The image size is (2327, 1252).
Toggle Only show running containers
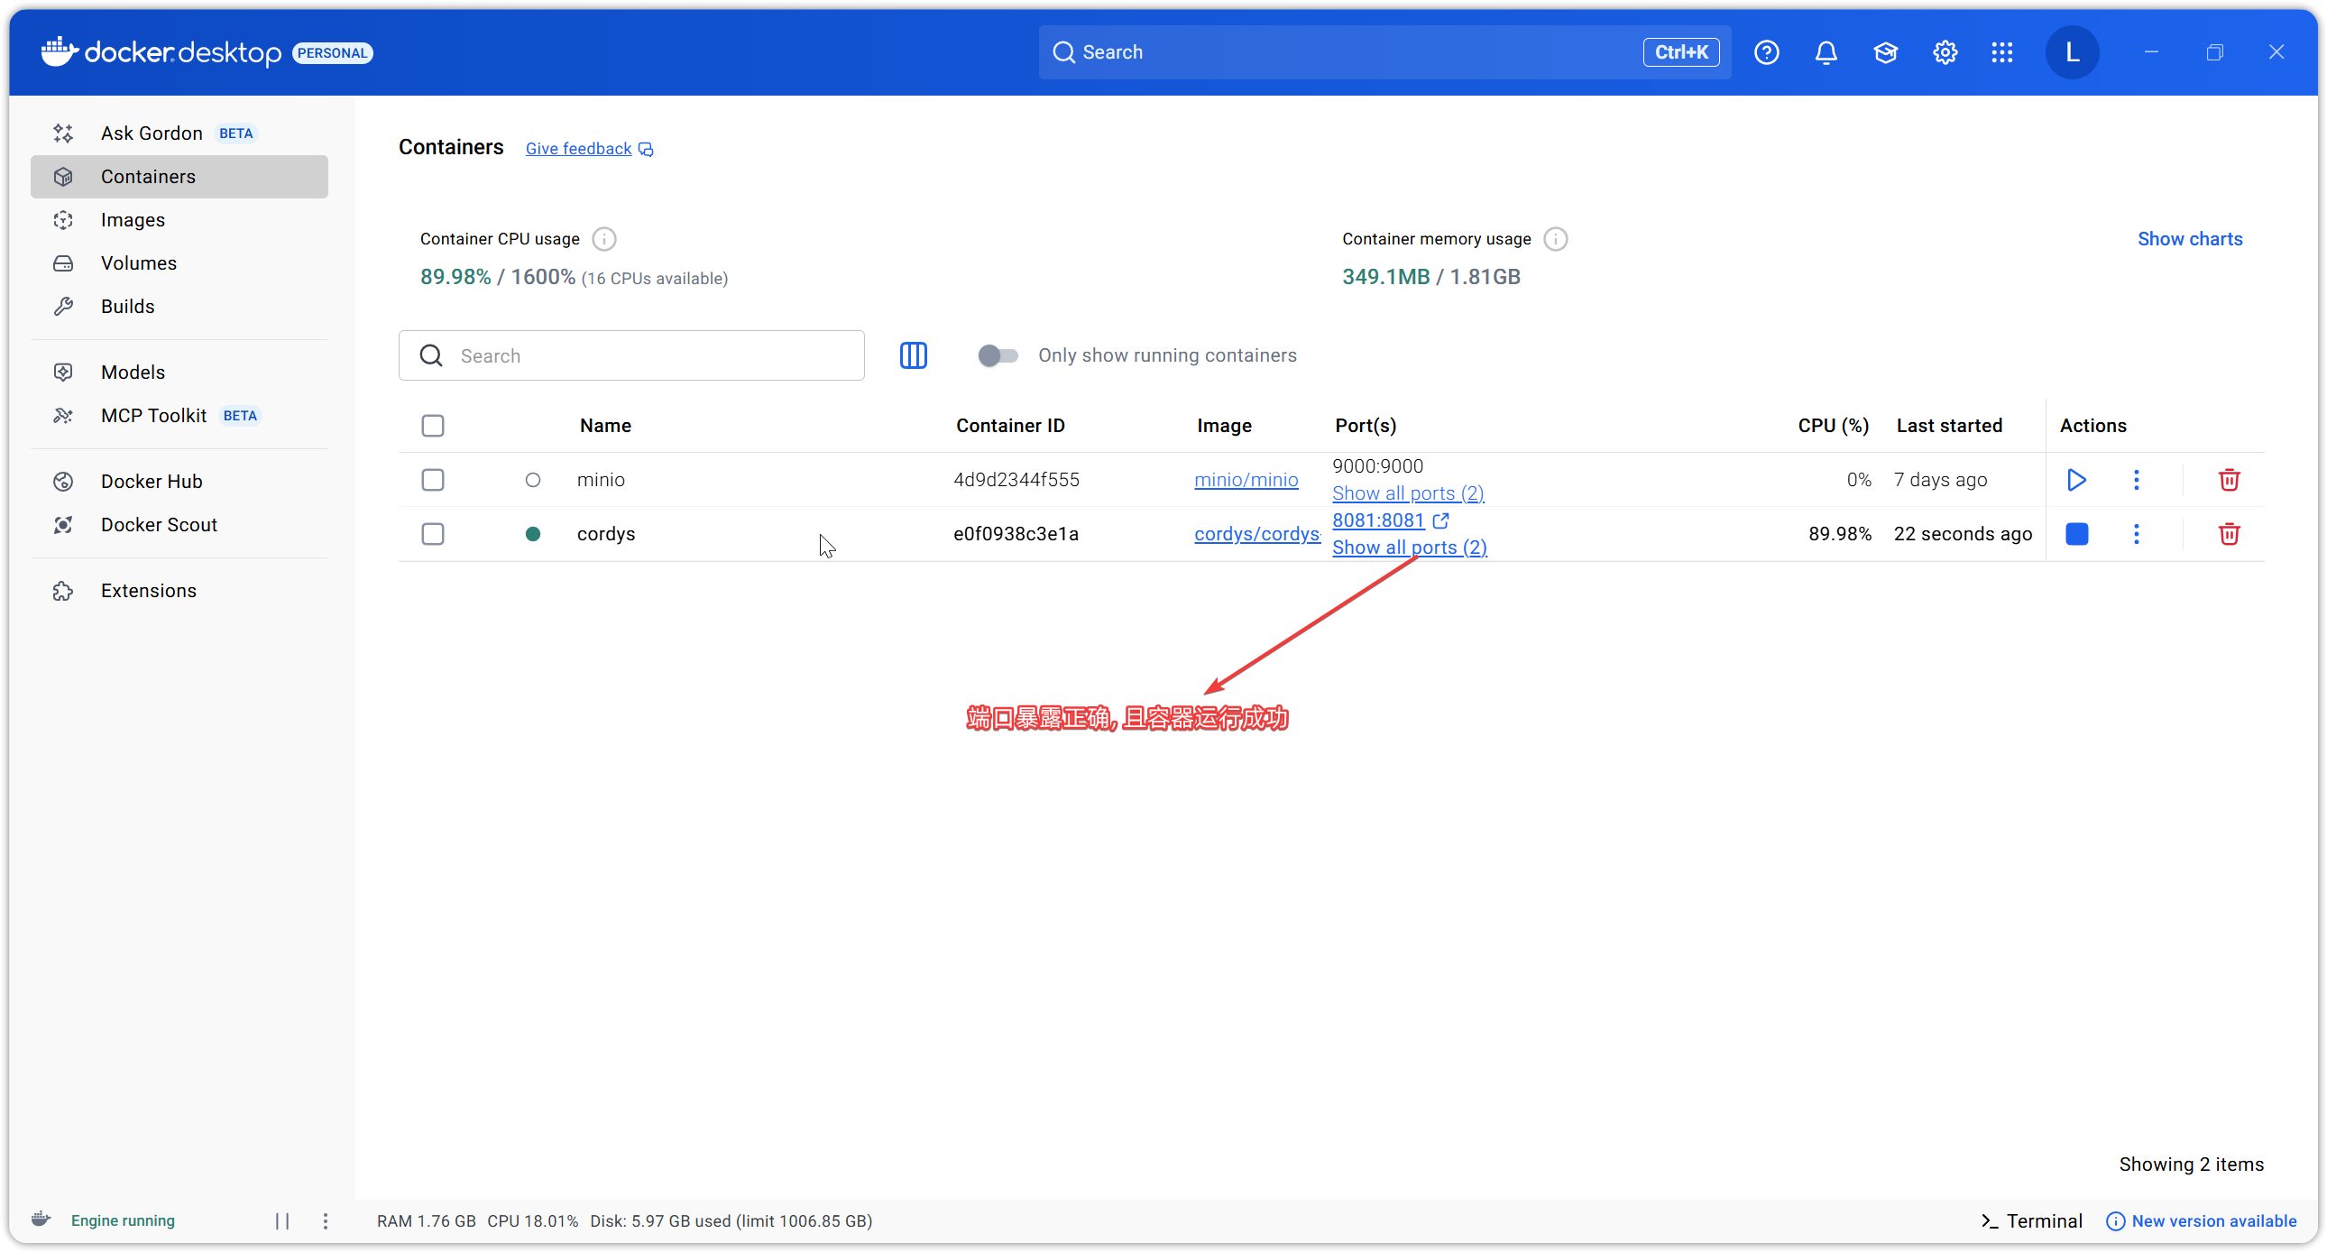pyautogui.click(x=998, y=355)
